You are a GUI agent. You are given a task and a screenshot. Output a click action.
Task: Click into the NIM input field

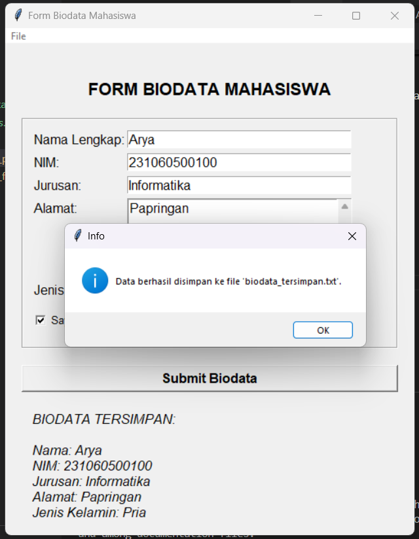coord(239,162)
